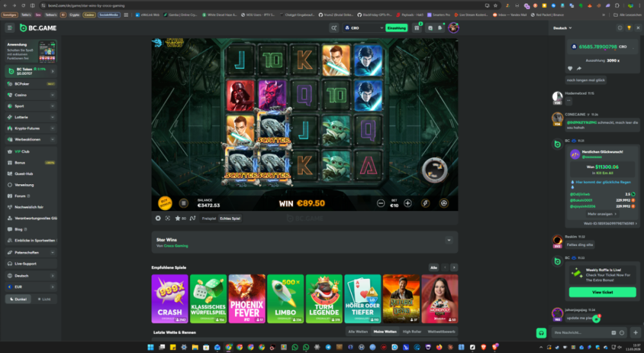Open the CRO currency dropdown
644x353 pixels.
tap(363, 28)
